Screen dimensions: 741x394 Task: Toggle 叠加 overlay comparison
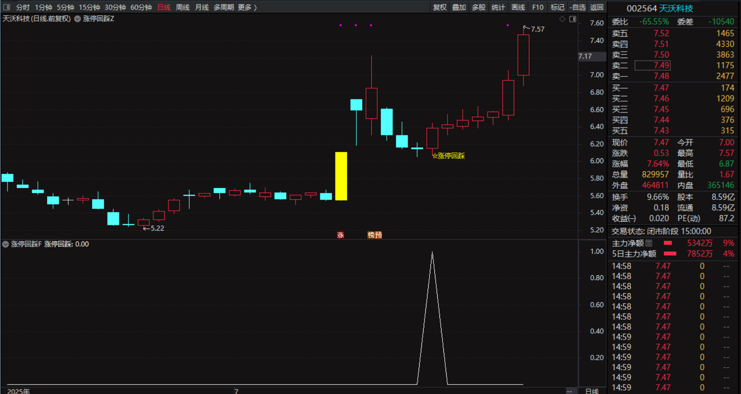pos(459,7)
